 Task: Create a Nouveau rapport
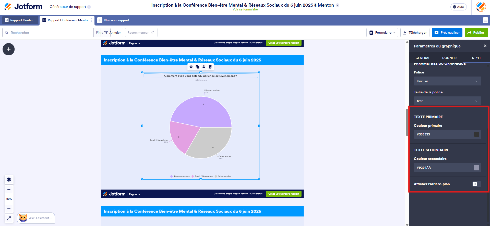(x=113, y=20)
